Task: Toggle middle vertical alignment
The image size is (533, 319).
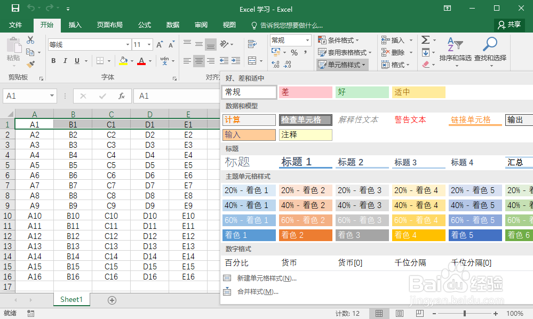Action: [199, 44]
